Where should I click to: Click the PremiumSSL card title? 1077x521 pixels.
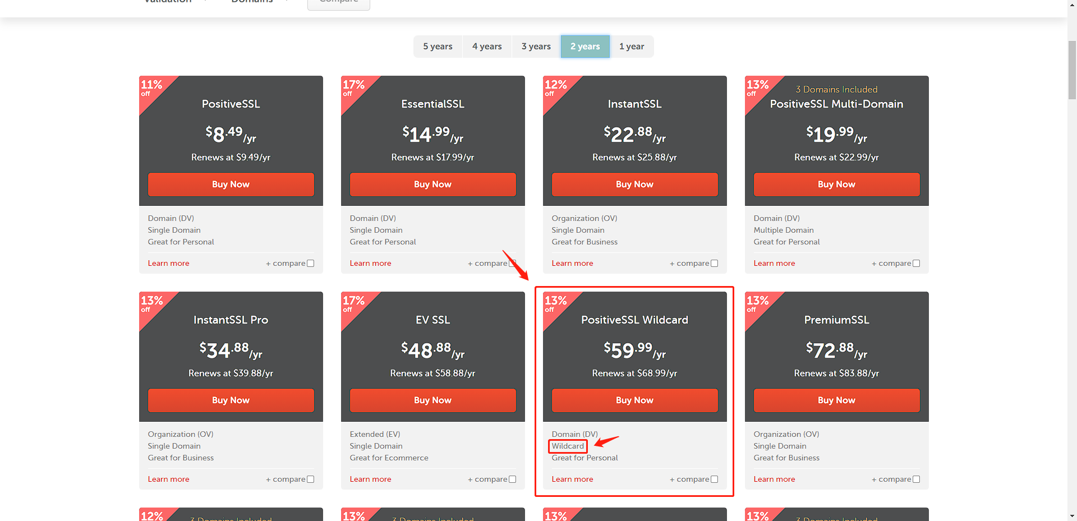click(837, 320)
